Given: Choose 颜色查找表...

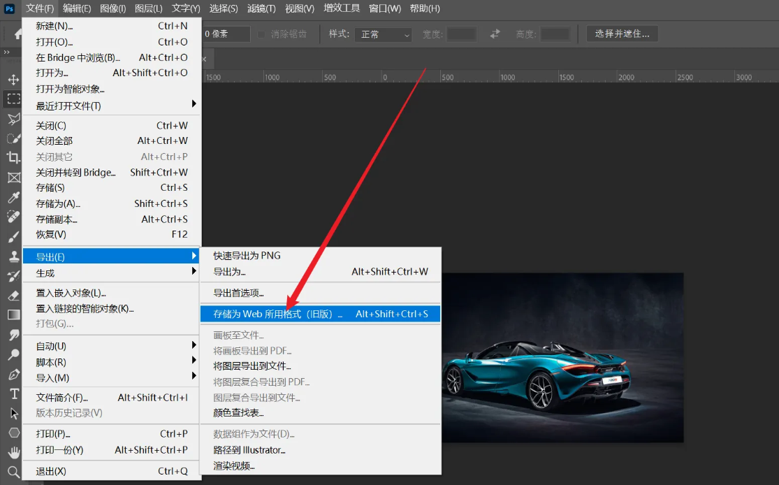Looking at the screenshot, I should [x=321, y=413].
